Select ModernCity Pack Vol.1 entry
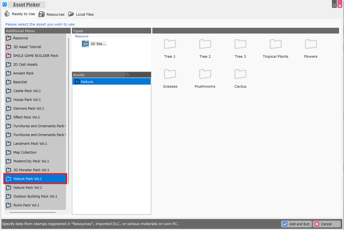The height and width of the screenshot is (230, 344). (31, 161)
